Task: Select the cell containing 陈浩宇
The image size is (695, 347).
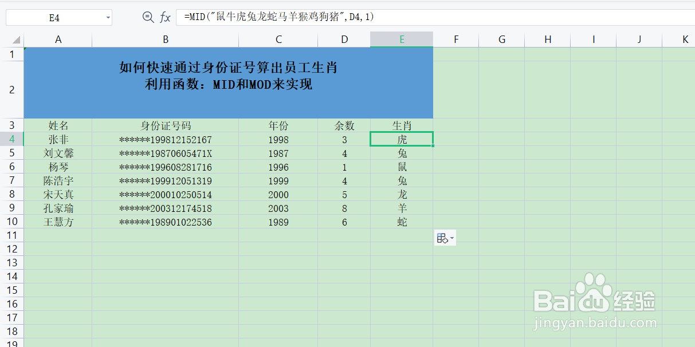Action: [58, 180]
